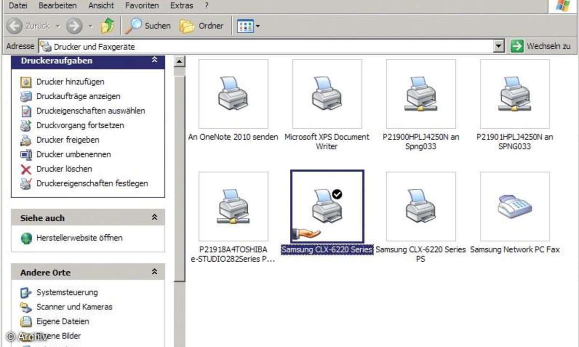The height and width of the screenshot is (347, 579).
Task: Click the Drucker freigeben link
Action: (x=68, y=140)
